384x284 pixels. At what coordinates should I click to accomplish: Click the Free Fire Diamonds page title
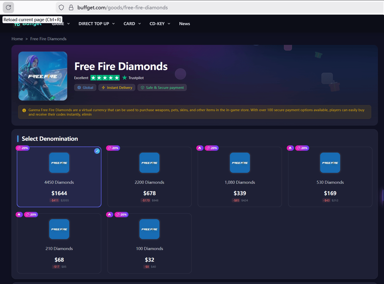pos(121,67)
